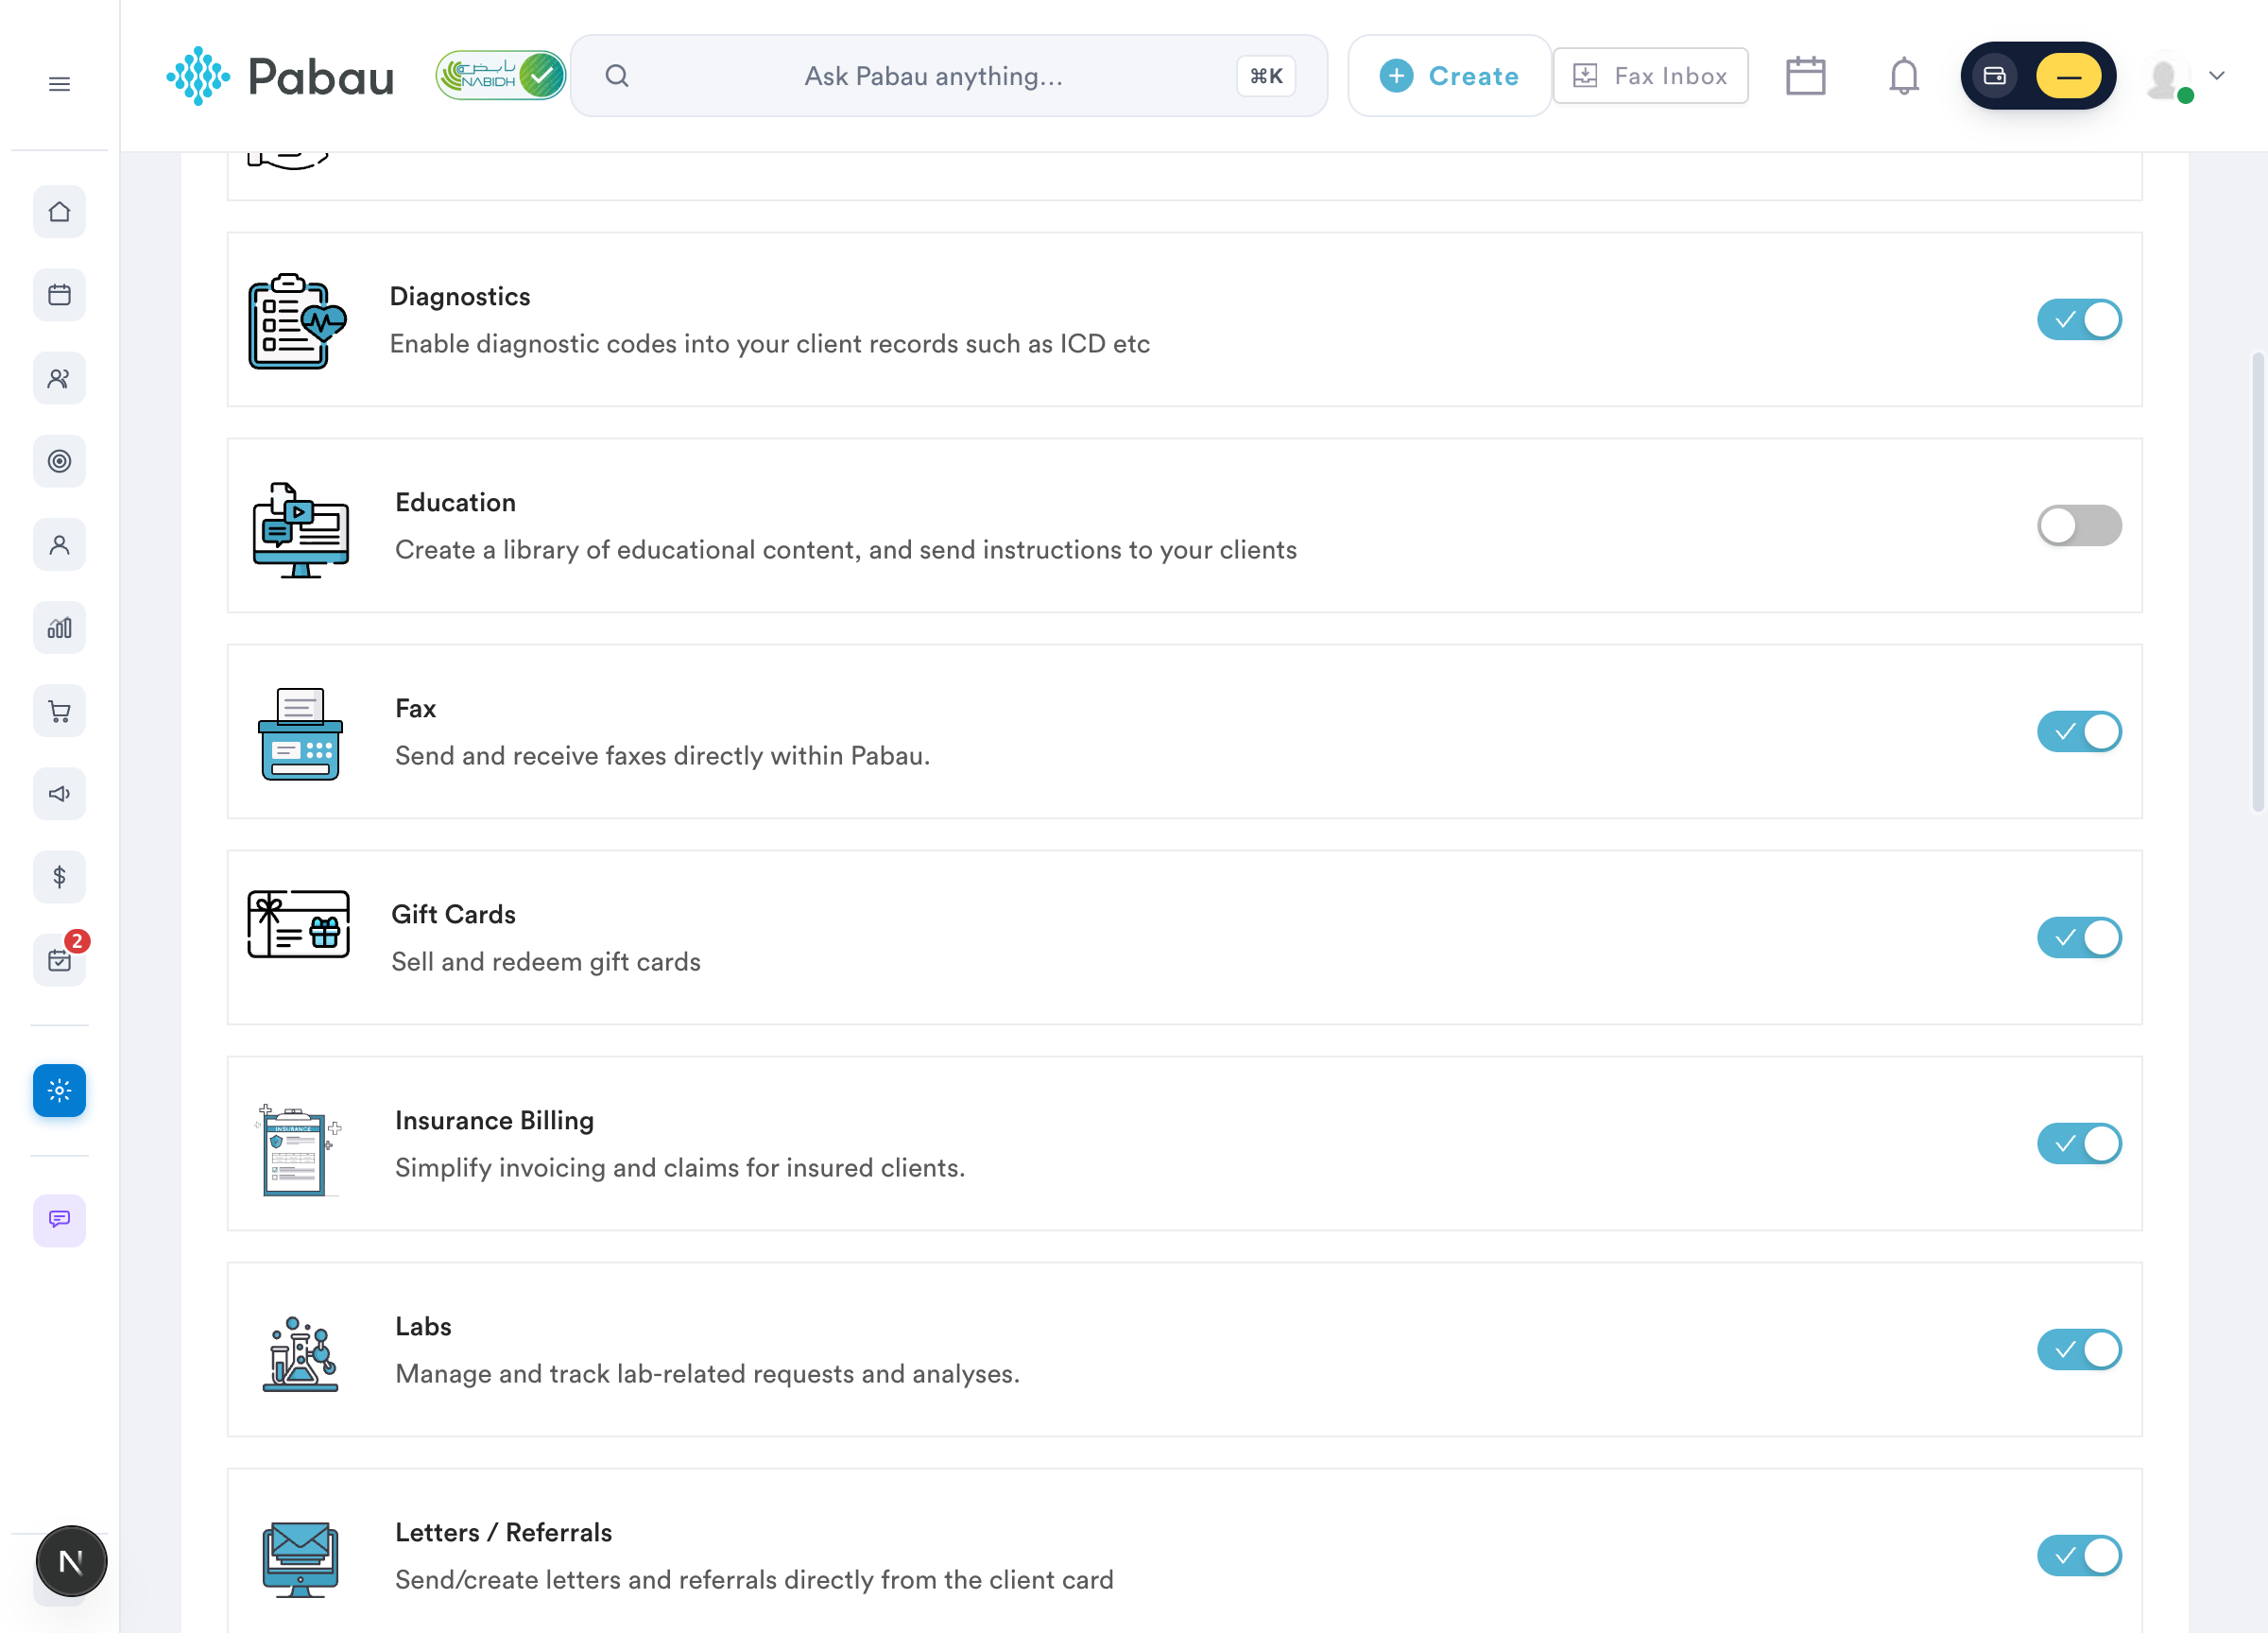Go to the Home sidebar icon

coord(59,212)
